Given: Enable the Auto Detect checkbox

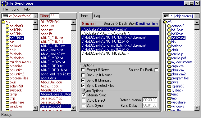Looking at the screenshot, I should [84, 100].
